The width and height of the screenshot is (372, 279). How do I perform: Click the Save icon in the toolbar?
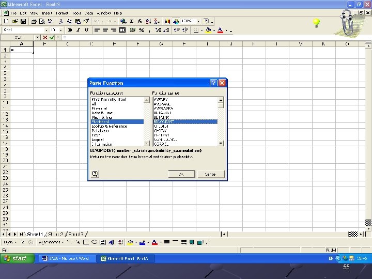(23, 21)
